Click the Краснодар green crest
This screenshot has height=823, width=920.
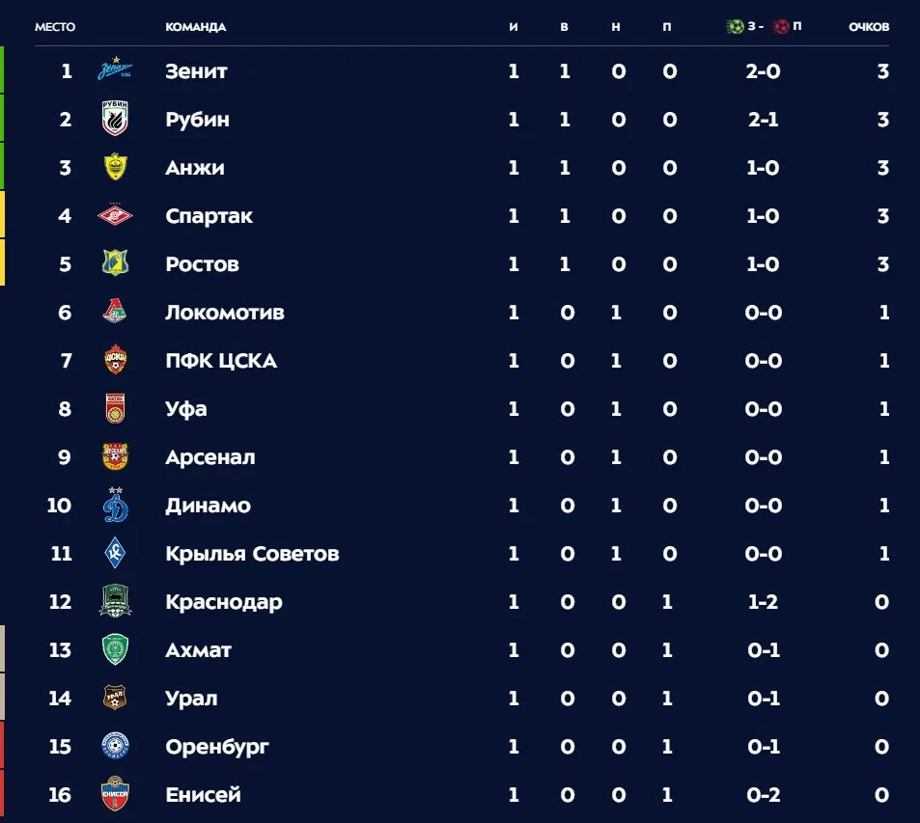tap(116, 602)
